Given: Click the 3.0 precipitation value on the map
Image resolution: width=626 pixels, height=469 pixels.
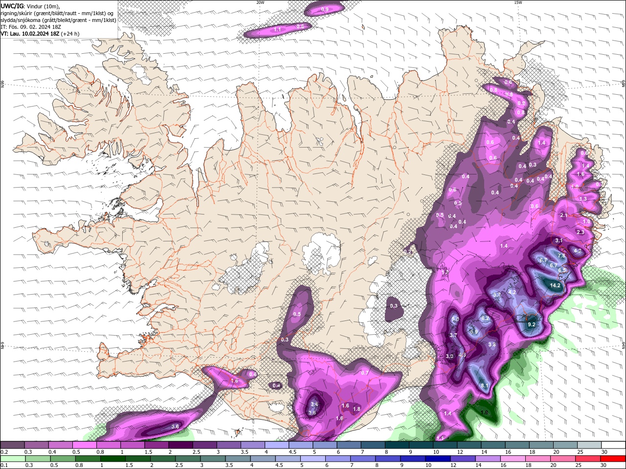Looking at the screenshot, I should coord(450,356).
